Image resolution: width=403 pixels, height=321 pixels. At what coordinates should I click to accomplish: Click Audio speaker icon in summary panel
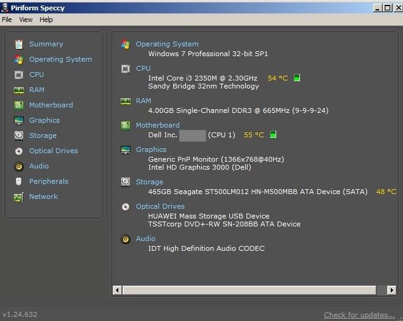[x=126, y=239]
